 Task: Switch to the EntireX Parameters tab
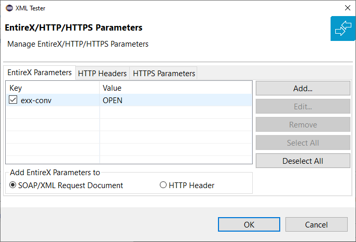coord(39,73)
